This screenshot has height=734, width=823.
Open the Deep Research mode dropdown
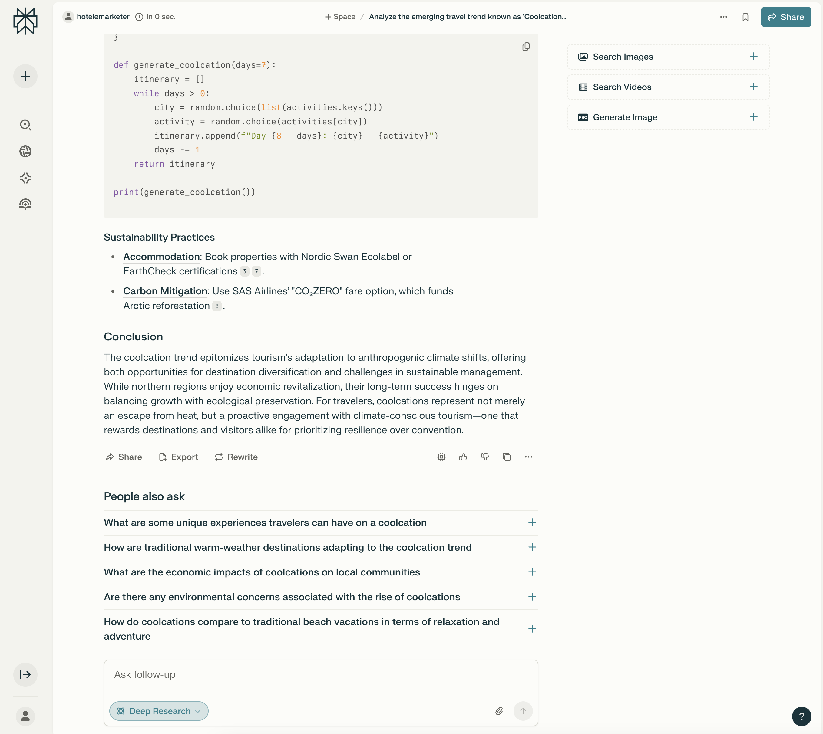click(x=159, y=711)
